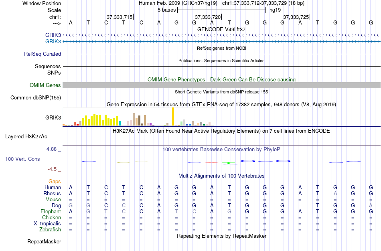Click the Common dbSNP(155) label
This screenshot has height=251, width=381.
[x=36, y=98]
